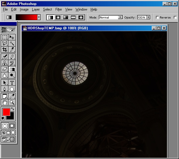Select the custom Shape tool
Image resolution: width=179 pixels, height=159 pixels.
[x=12, y=89]
